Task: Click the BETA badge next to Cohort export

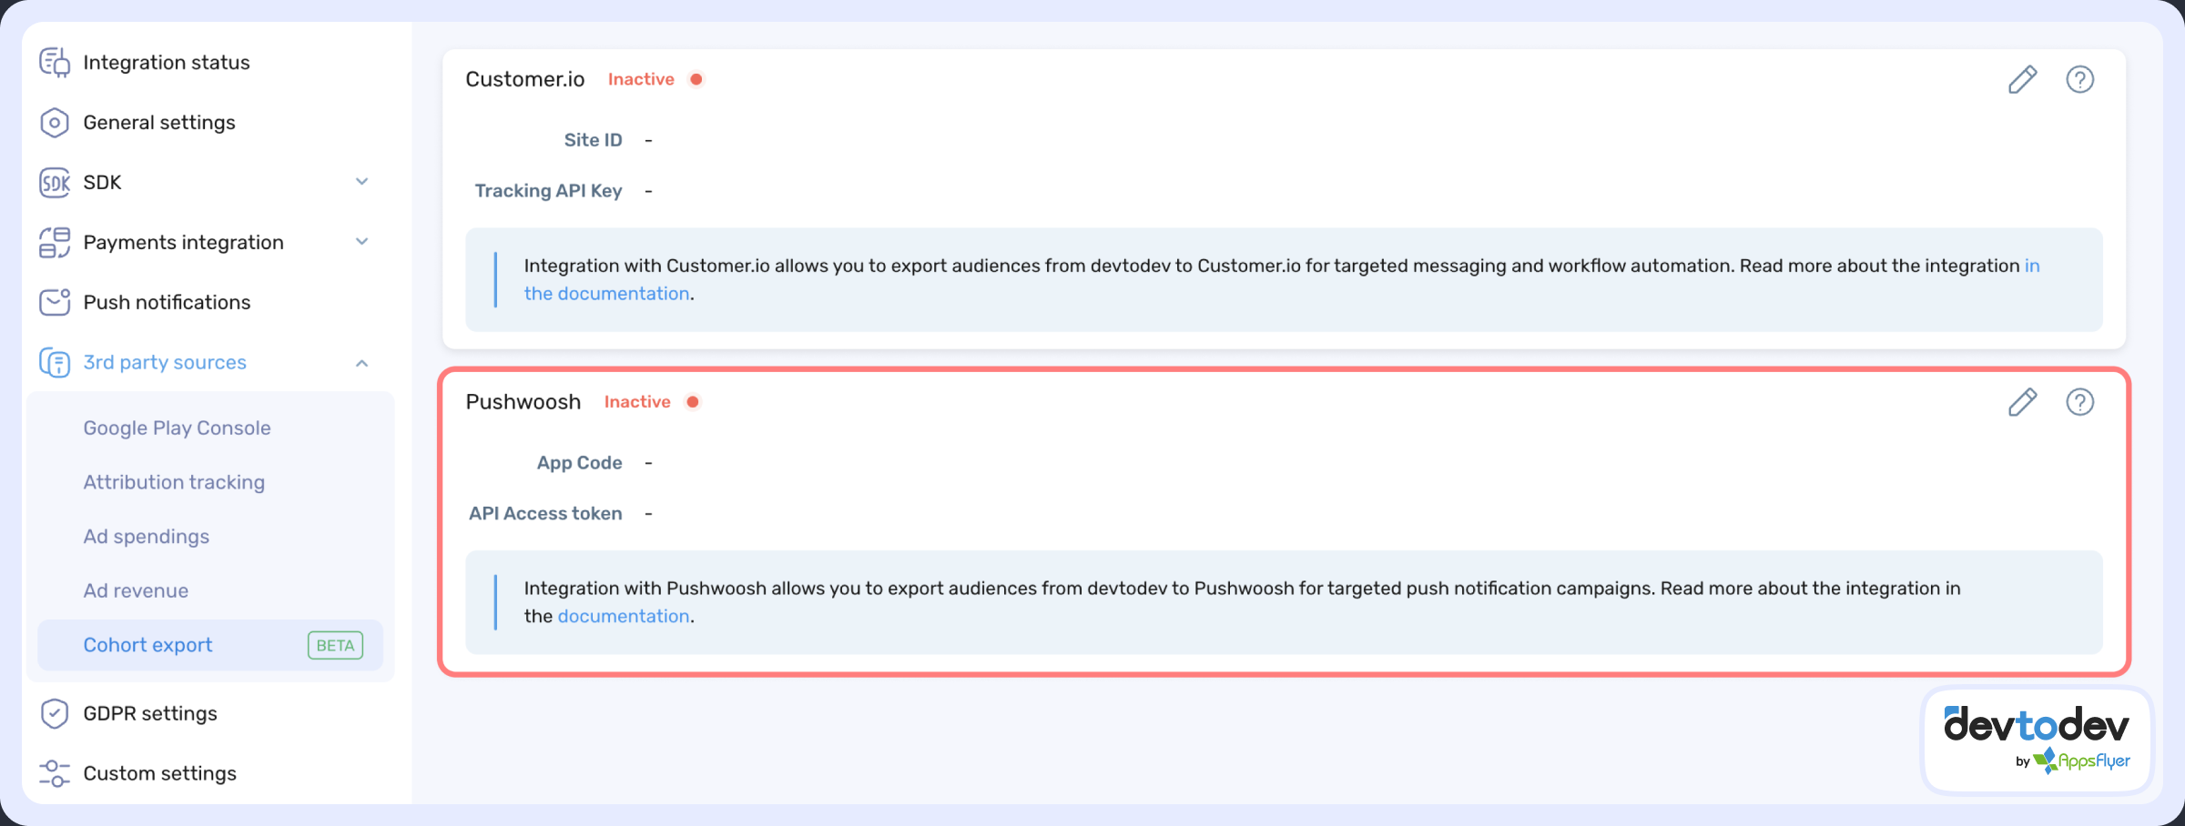Action: pos(336,645)
